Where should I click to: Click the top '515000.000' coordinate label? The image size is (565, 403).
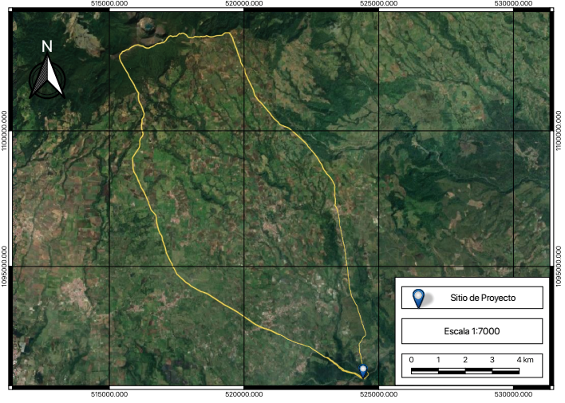109,3
